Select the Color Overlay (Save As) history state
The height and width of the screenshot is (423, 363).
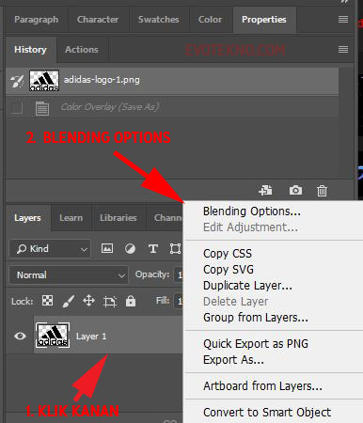172,107
